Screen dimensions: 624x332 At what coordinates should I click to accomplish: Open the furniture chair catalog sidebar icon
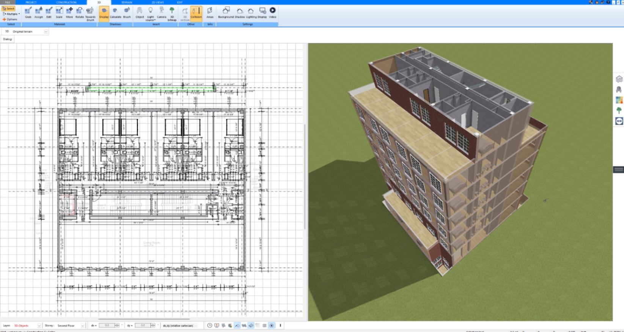(x=619, y=90)
